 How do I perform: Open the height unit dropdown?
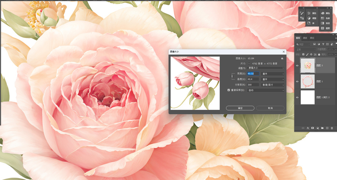point(273,79)
